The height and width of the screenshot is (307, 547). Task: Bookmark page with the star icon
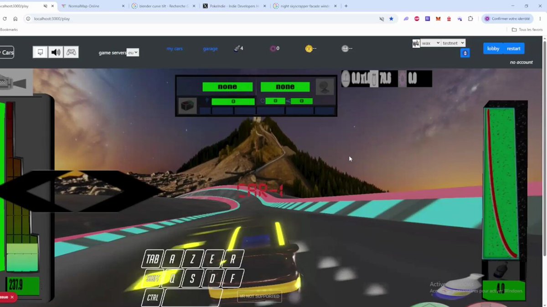tap(391, 19)
